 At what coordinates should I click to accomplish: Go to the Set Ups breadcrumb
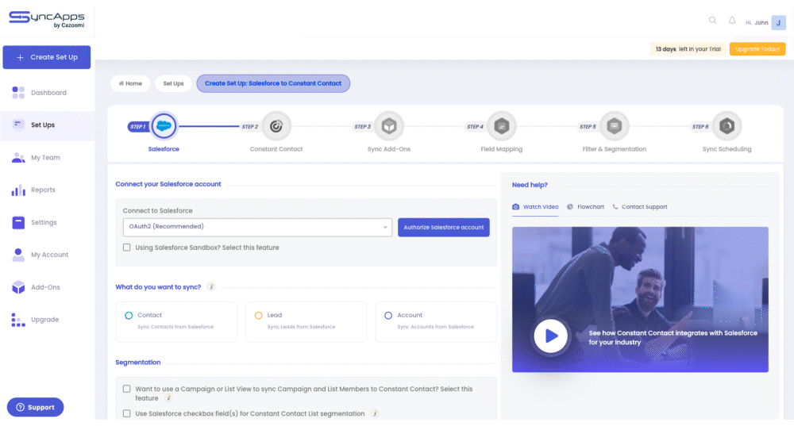(173, 83)
